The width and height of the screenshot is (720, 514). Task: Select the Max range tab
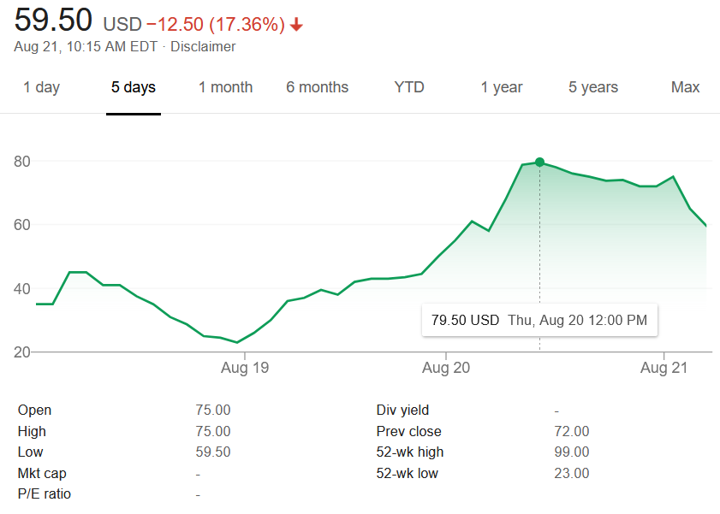(x=685, y=87)
